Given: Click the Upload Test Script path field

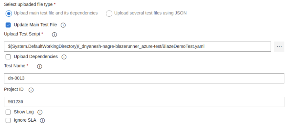Looking at the screenshot, I should 137,47.
